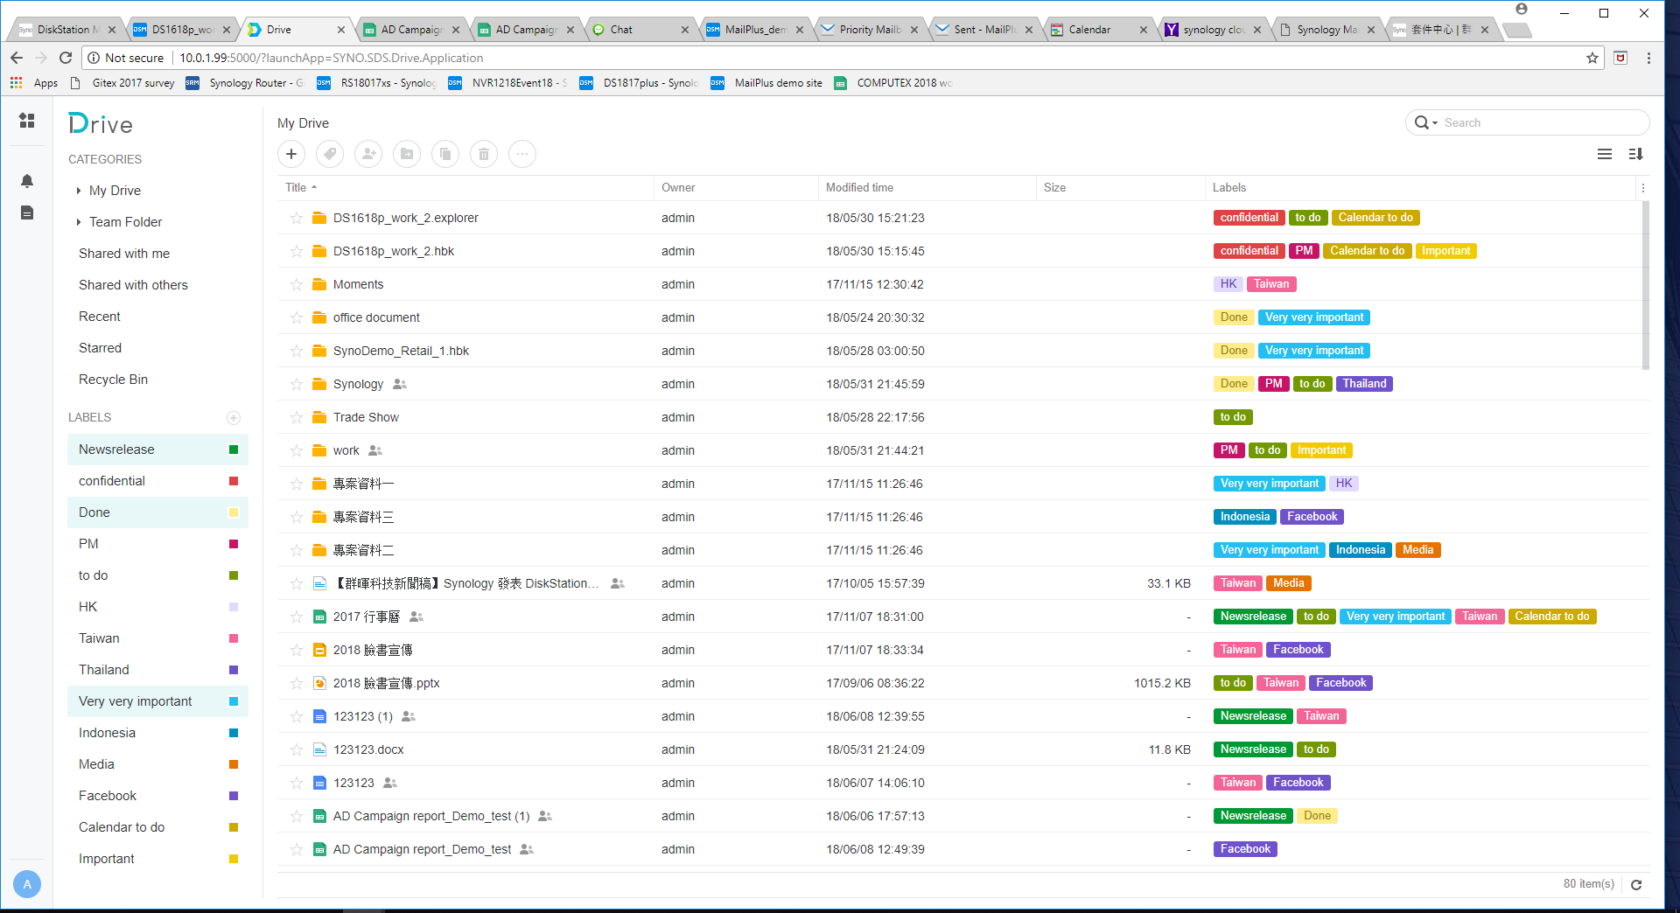Switch to list view icon

click(1605, 154)
